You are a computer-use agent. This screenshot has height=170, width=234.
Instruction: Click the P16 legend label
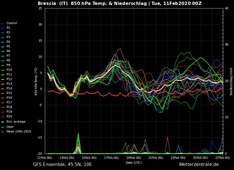pos(9,98)
